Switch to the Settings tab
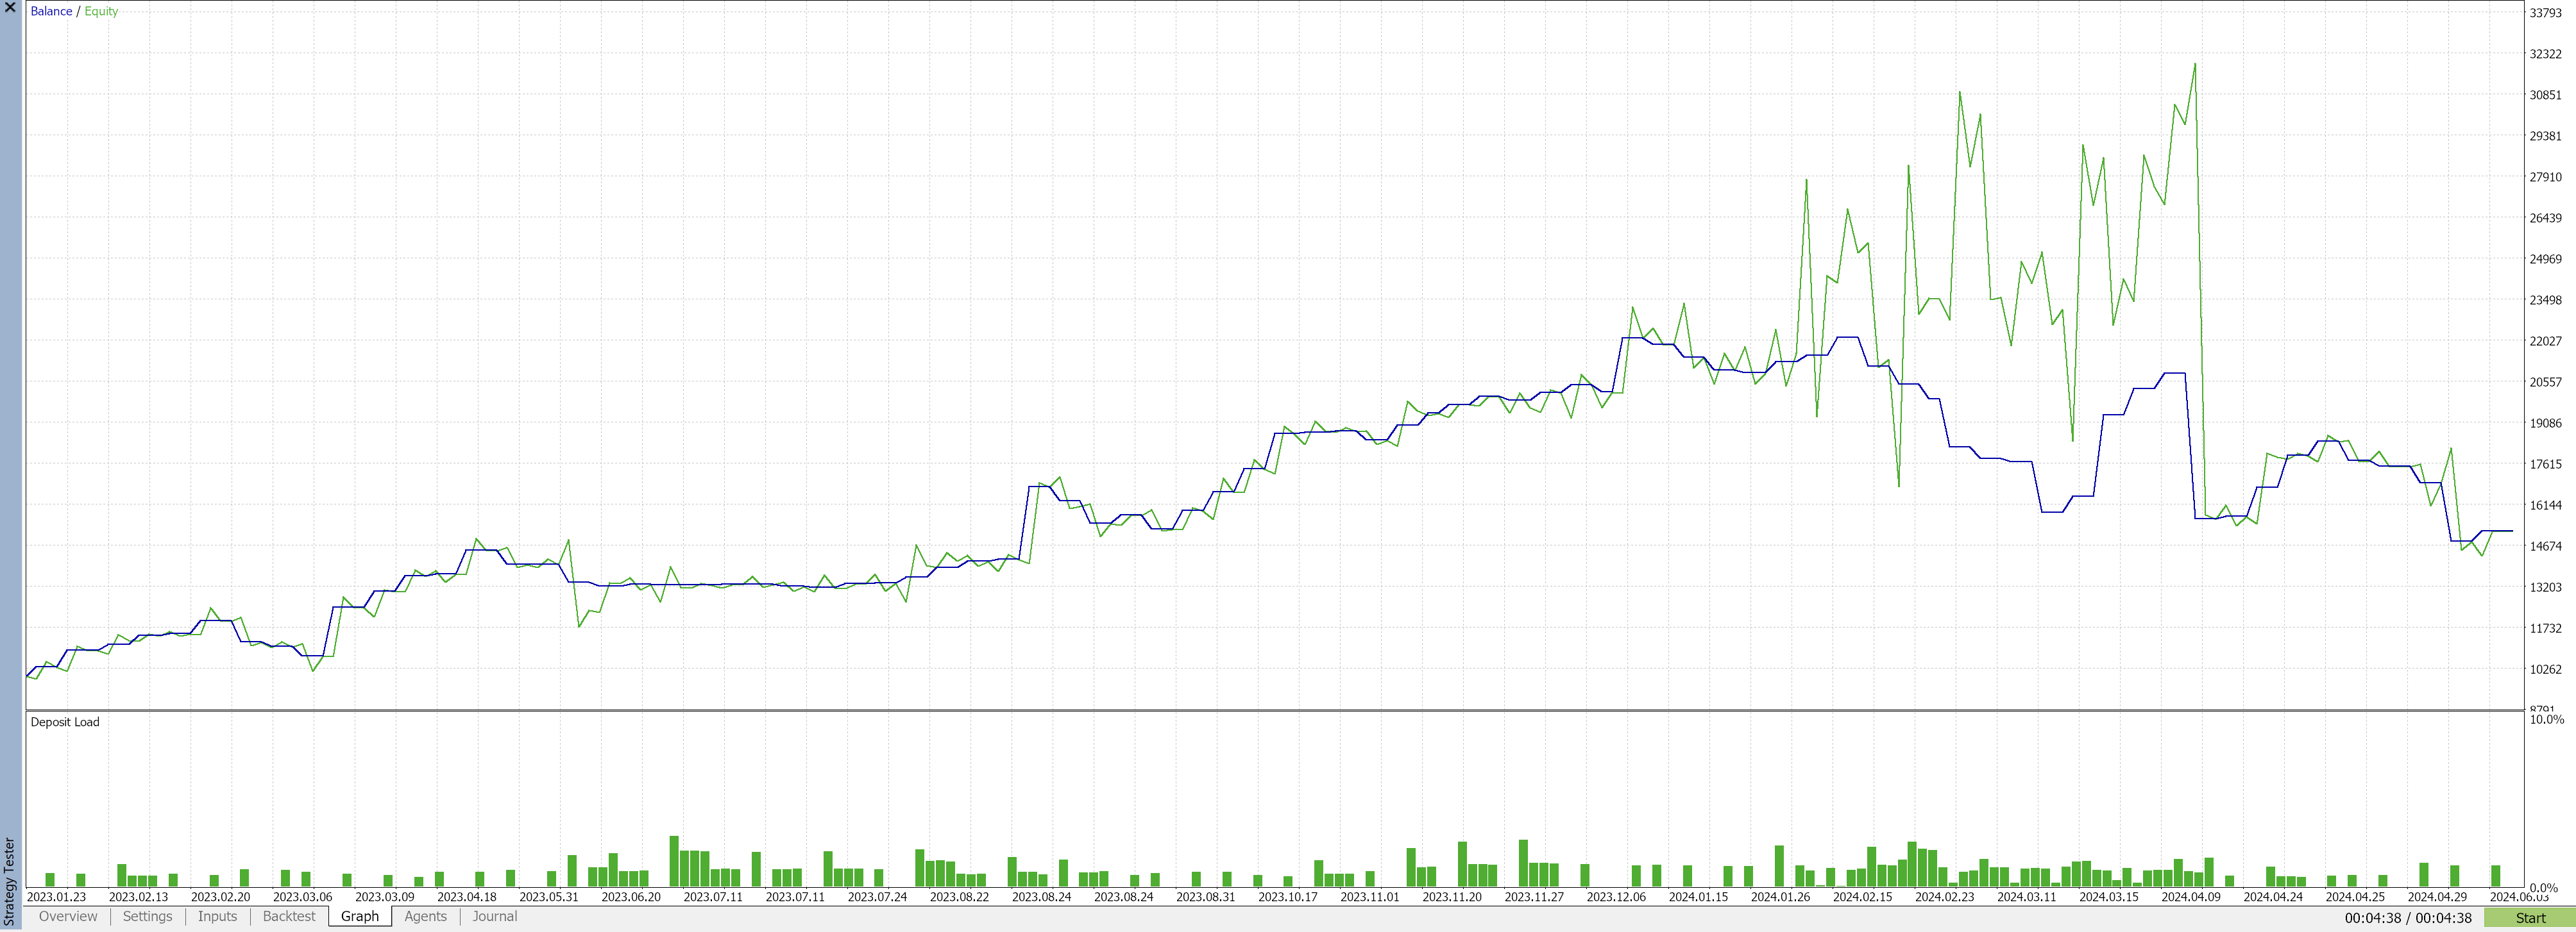Image resolution: width=2576 pixels, height=932 pixels. [x=147, y=916]
